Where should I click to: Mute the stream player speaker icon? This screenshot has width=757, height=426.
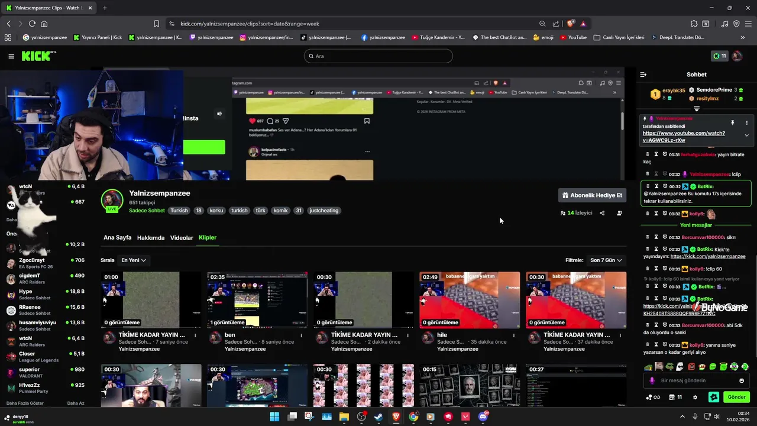click(x=219, y=114)
